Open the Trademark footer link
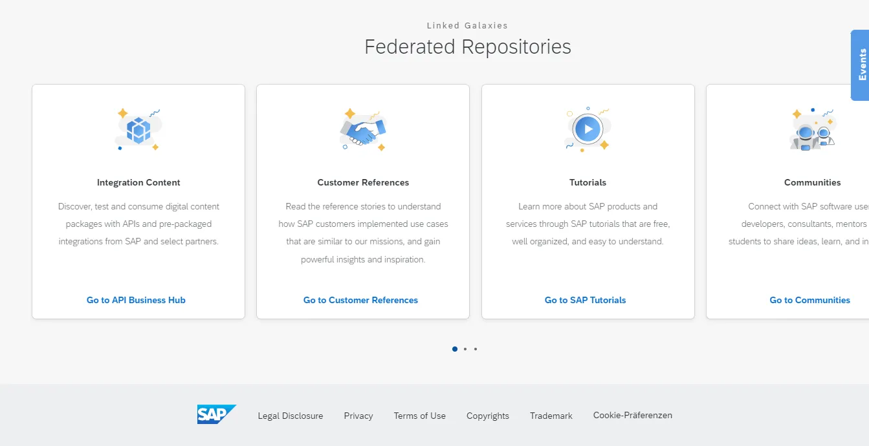 551,416
